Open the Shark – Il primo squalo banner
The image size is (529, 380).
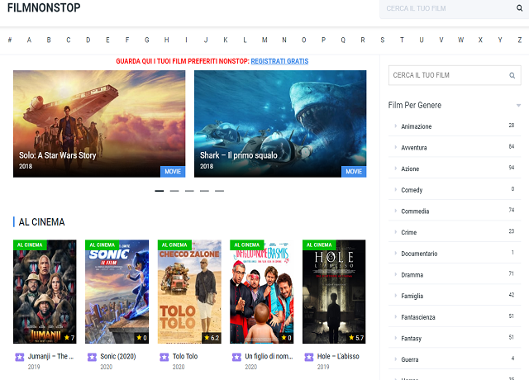click(x=279, y=123)
